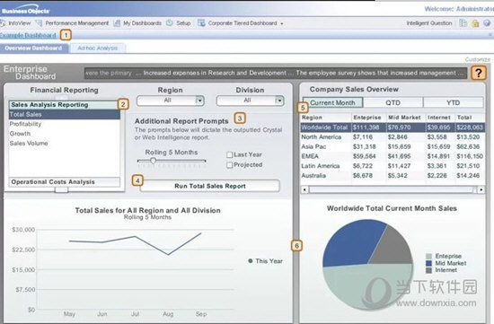
Task: Click the Asia Pac Enteprise value $31,318
Action: [365, 146]
